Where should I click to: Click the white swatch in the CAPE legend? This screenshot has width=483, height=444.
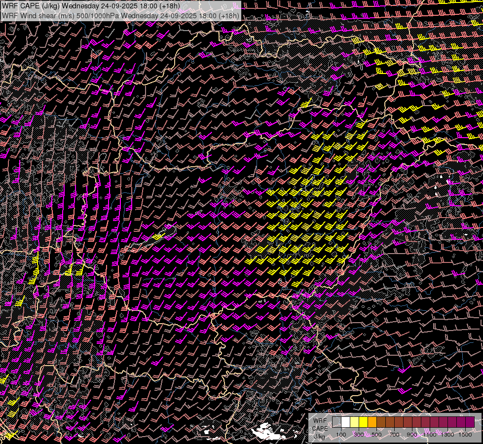[x=345, y=422]
